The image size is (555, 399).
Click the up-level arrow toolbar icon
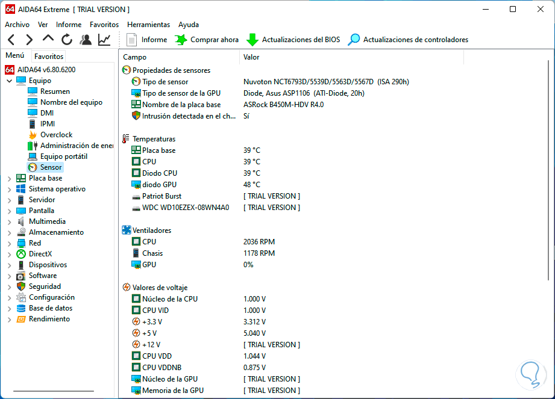48,38
